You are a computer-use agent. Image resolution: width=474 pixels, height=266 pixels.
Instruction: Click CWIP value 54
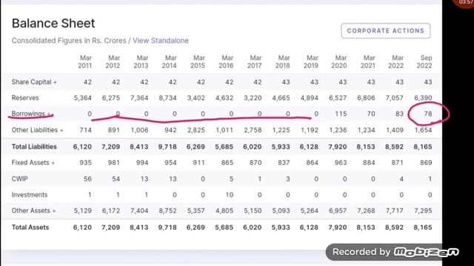coord(116,179)
